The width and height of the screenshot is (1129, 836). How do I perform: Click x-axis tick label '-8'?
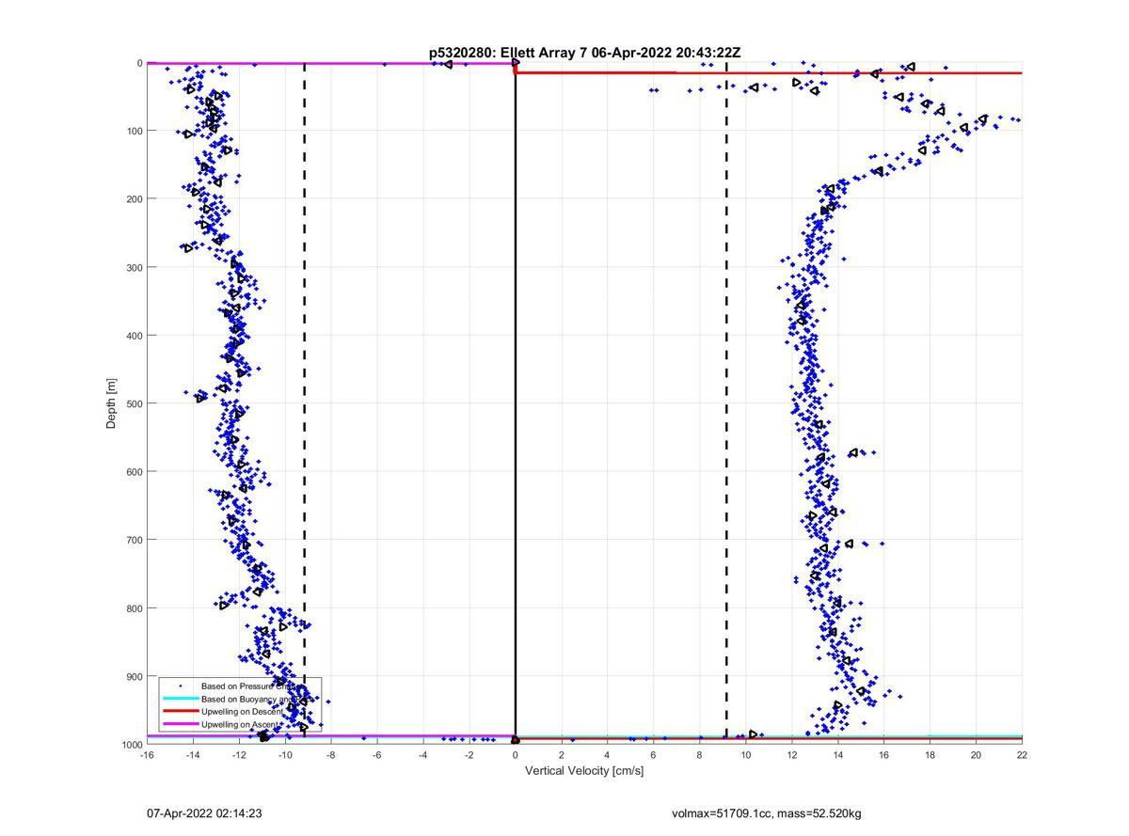tap(331, 754)
